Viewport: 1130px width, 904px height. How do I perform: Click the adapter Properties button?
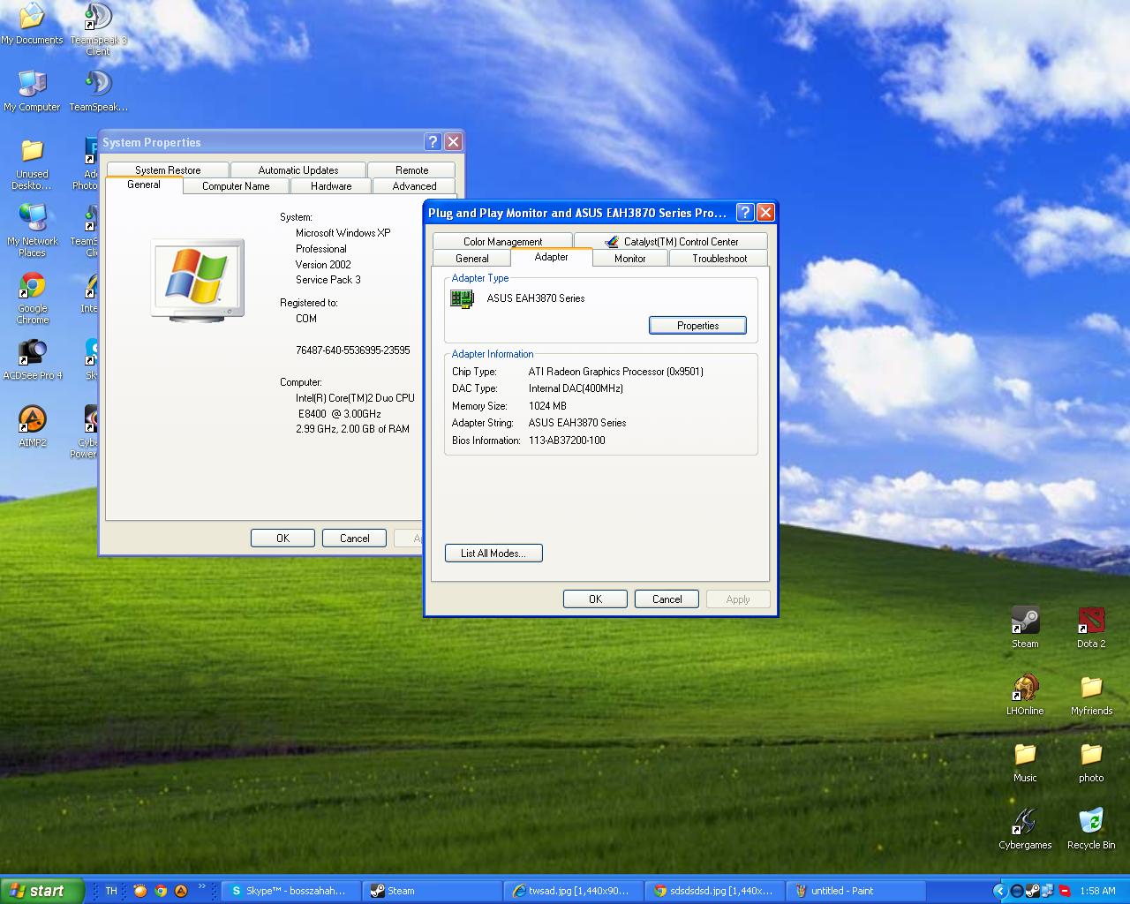click(x=697, y=326)
